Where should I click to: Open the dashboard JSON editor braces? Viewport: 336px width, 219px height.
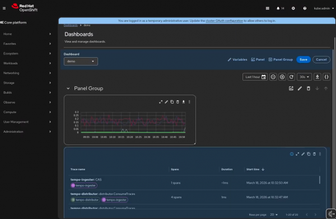click(x=326, y=77)
